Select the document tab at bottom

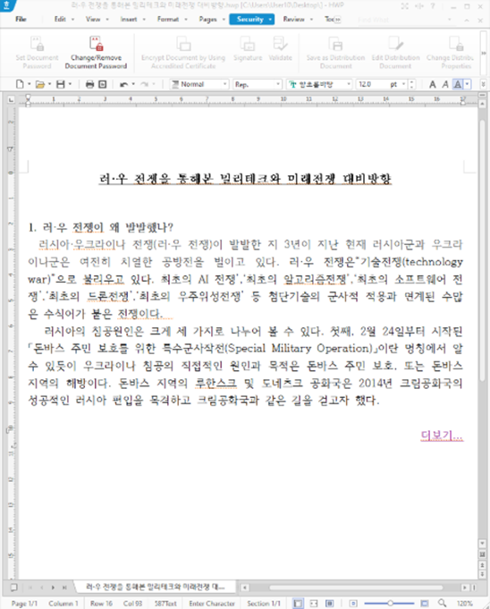click(156, 587)
